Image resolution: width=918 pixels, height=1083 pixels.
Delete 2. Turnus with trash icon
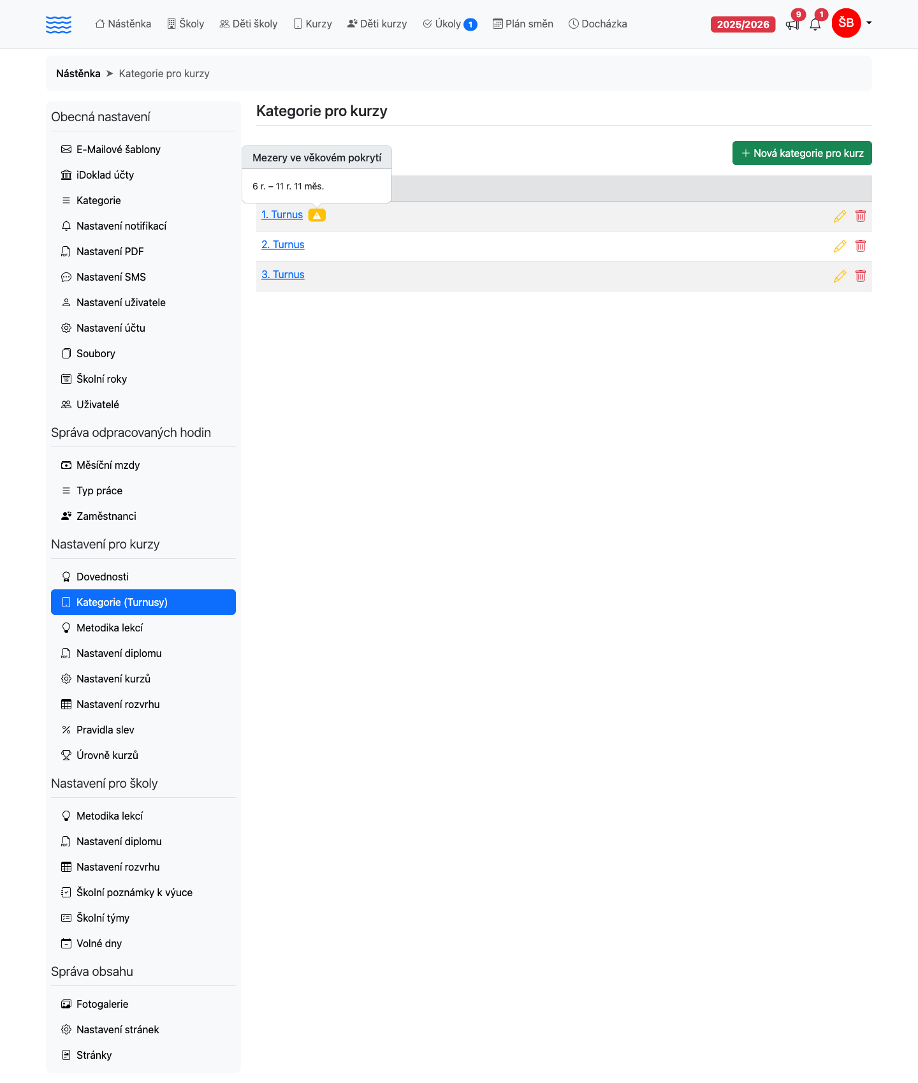(x=861, y=246)
